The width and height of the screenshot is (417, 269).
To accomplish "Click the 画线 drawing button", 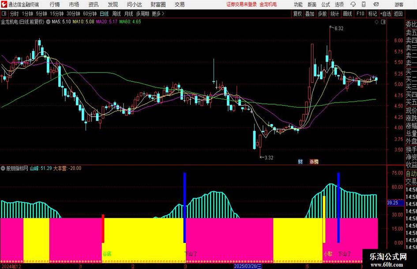I will (x=347, y=14).
